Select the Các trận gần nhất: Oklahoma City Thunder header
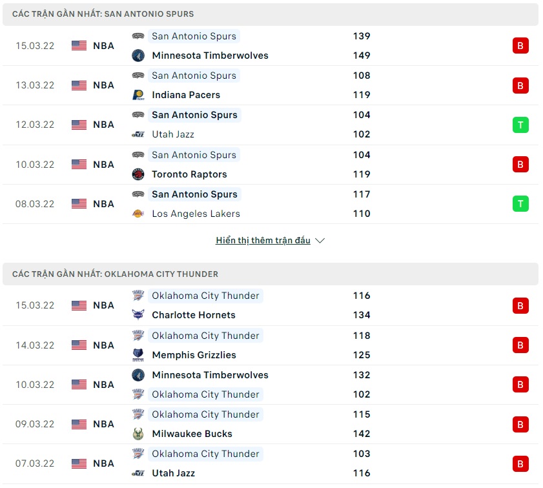Viewport: 543px width, 488px height. [x=115, y=274]
